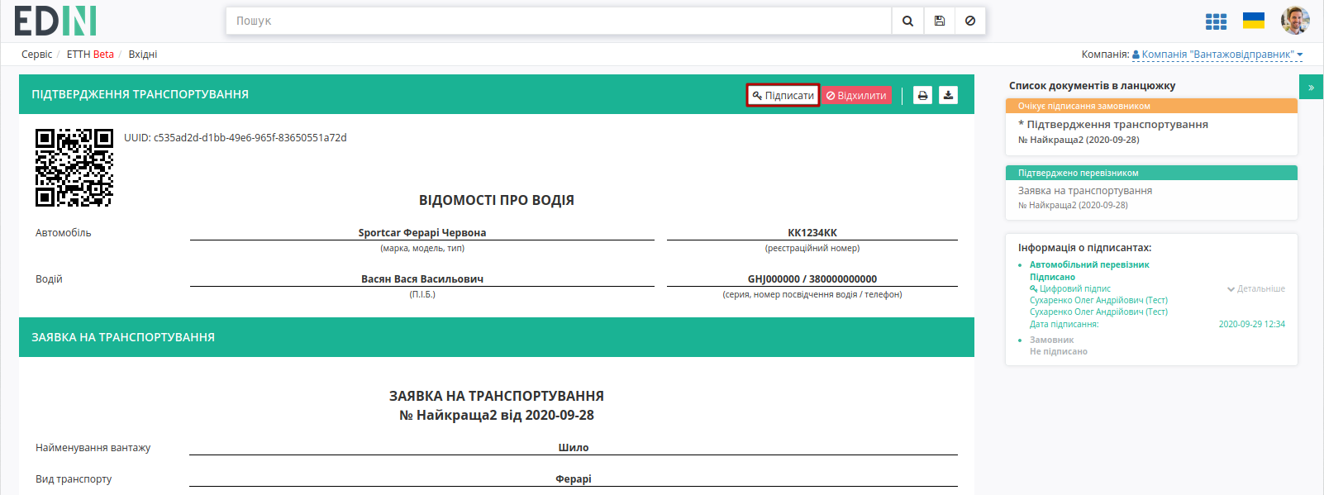Switch language via Ukrainian flag

pyautogui.click(x=1254, y=21)
